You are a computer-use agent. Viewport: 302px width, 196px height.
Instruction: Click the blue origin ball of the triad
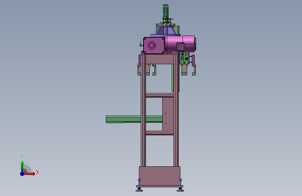[x=22, y=174]
